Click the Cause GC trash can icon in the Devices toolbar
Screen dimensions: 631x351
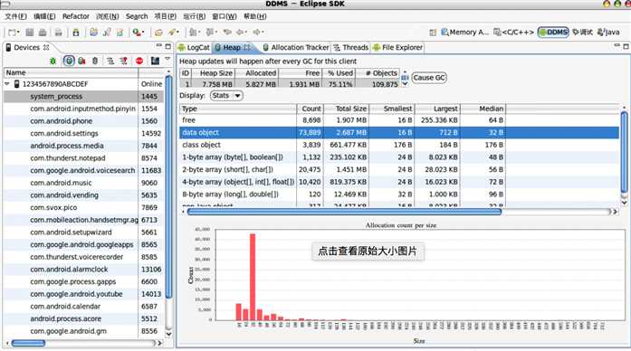point(95,62)
